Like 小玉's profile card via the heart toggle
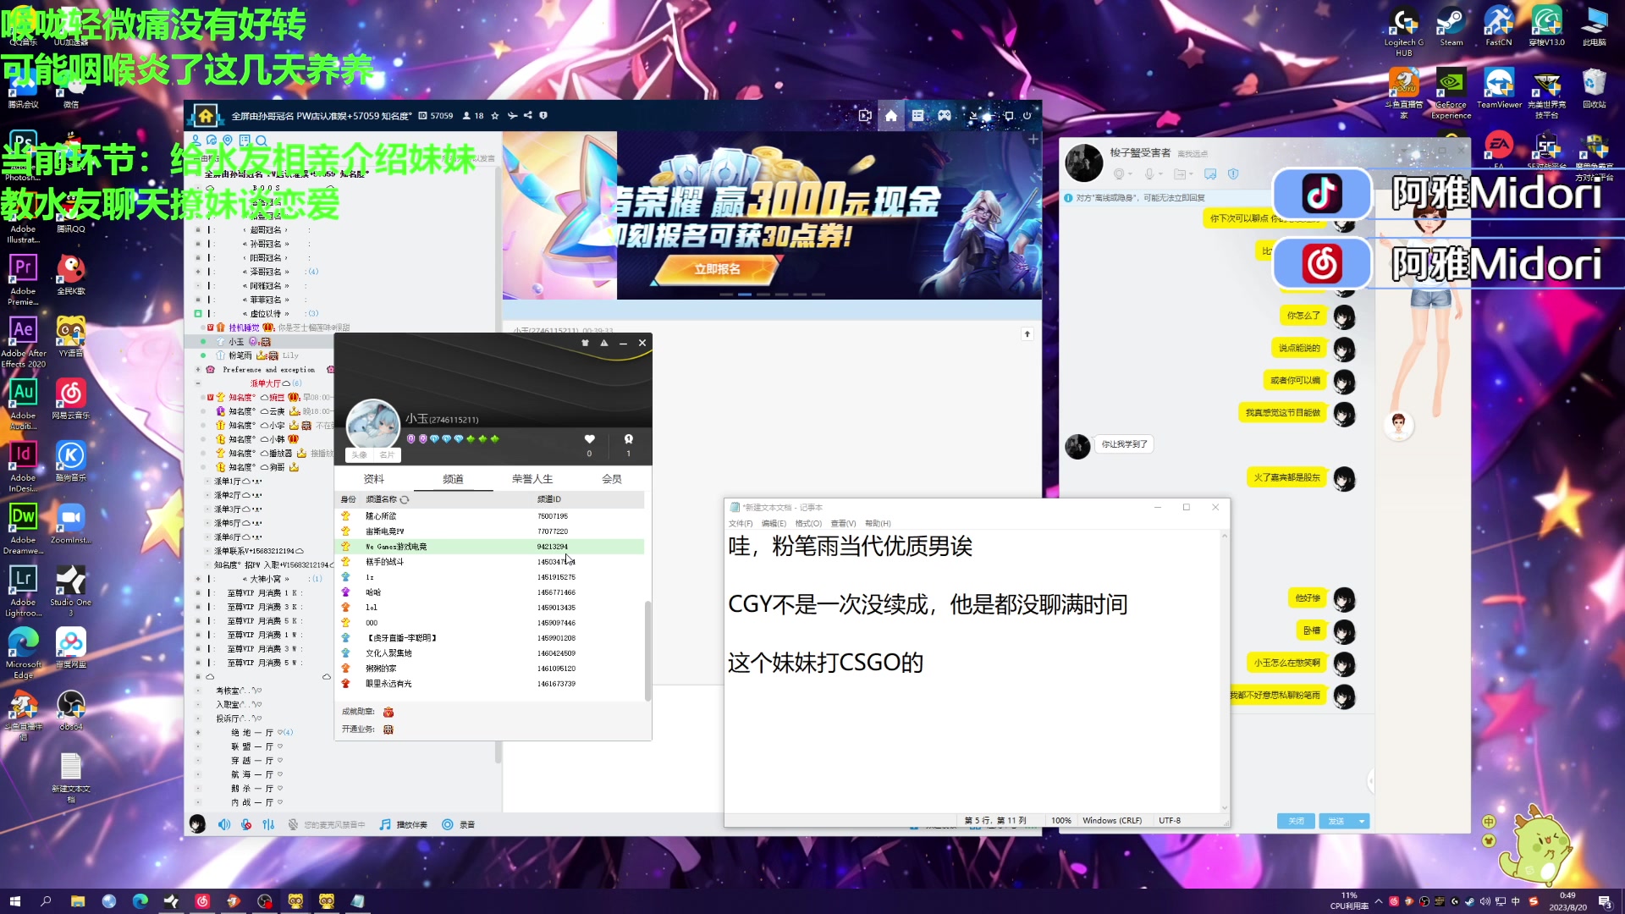Viewport: 1625px width, 914px height. pos(589,440)
